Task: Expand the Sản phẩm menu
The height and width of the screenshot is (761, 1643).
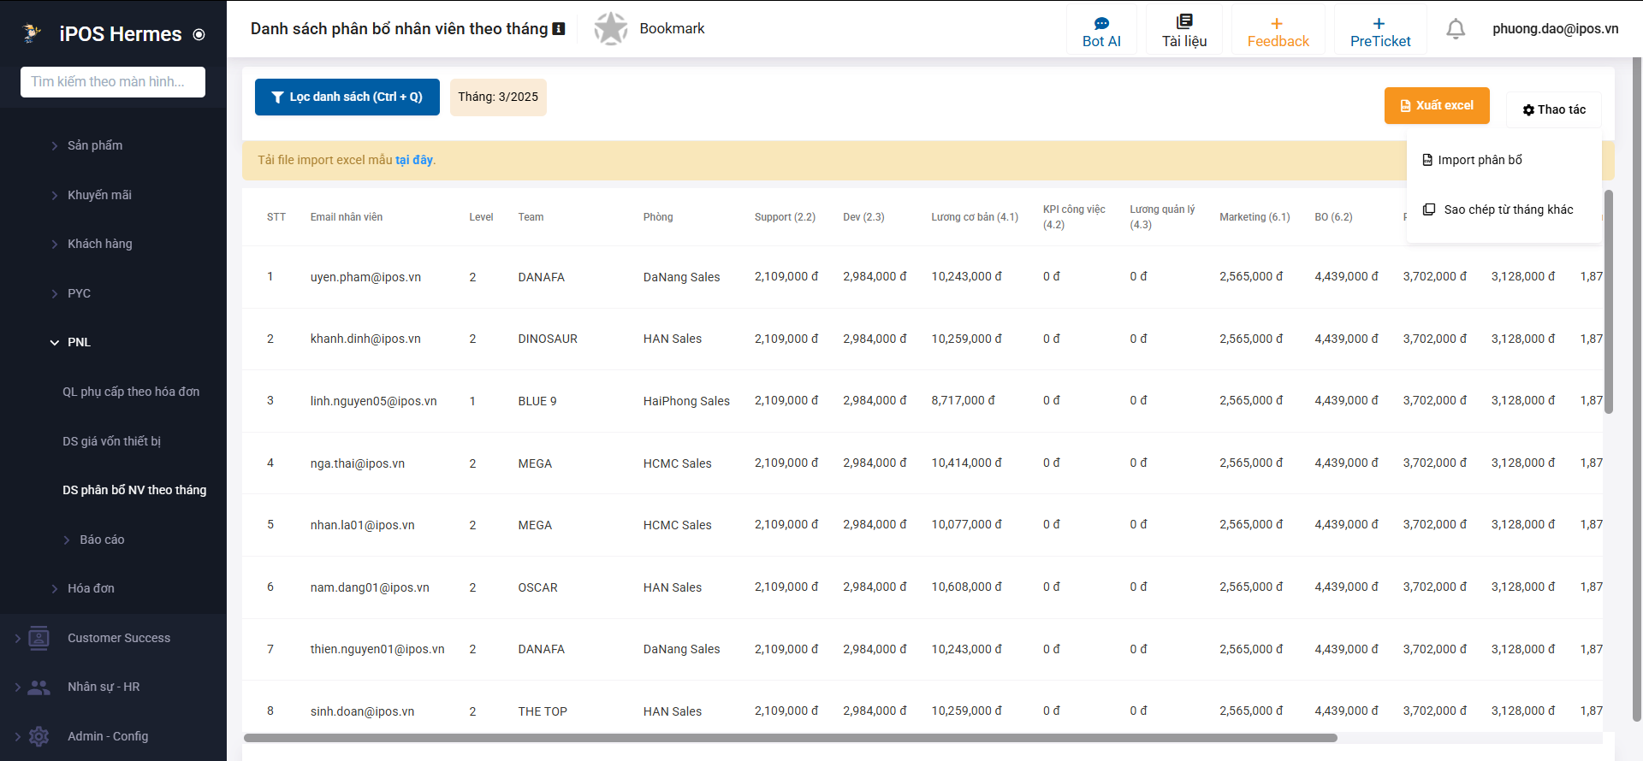Action: (x=94, y=145)
